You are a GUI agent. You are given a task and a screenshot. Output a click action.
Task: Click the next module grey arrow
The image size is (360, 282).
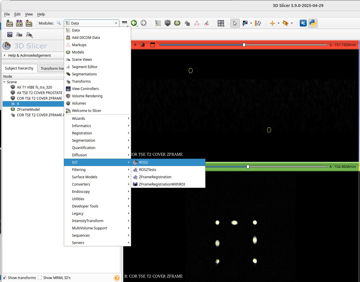(x=143, y=23)
